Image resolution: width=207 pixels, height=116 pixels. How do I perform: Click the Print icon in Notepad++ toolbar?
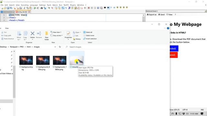pyautogui.click(x=20, y=8)
